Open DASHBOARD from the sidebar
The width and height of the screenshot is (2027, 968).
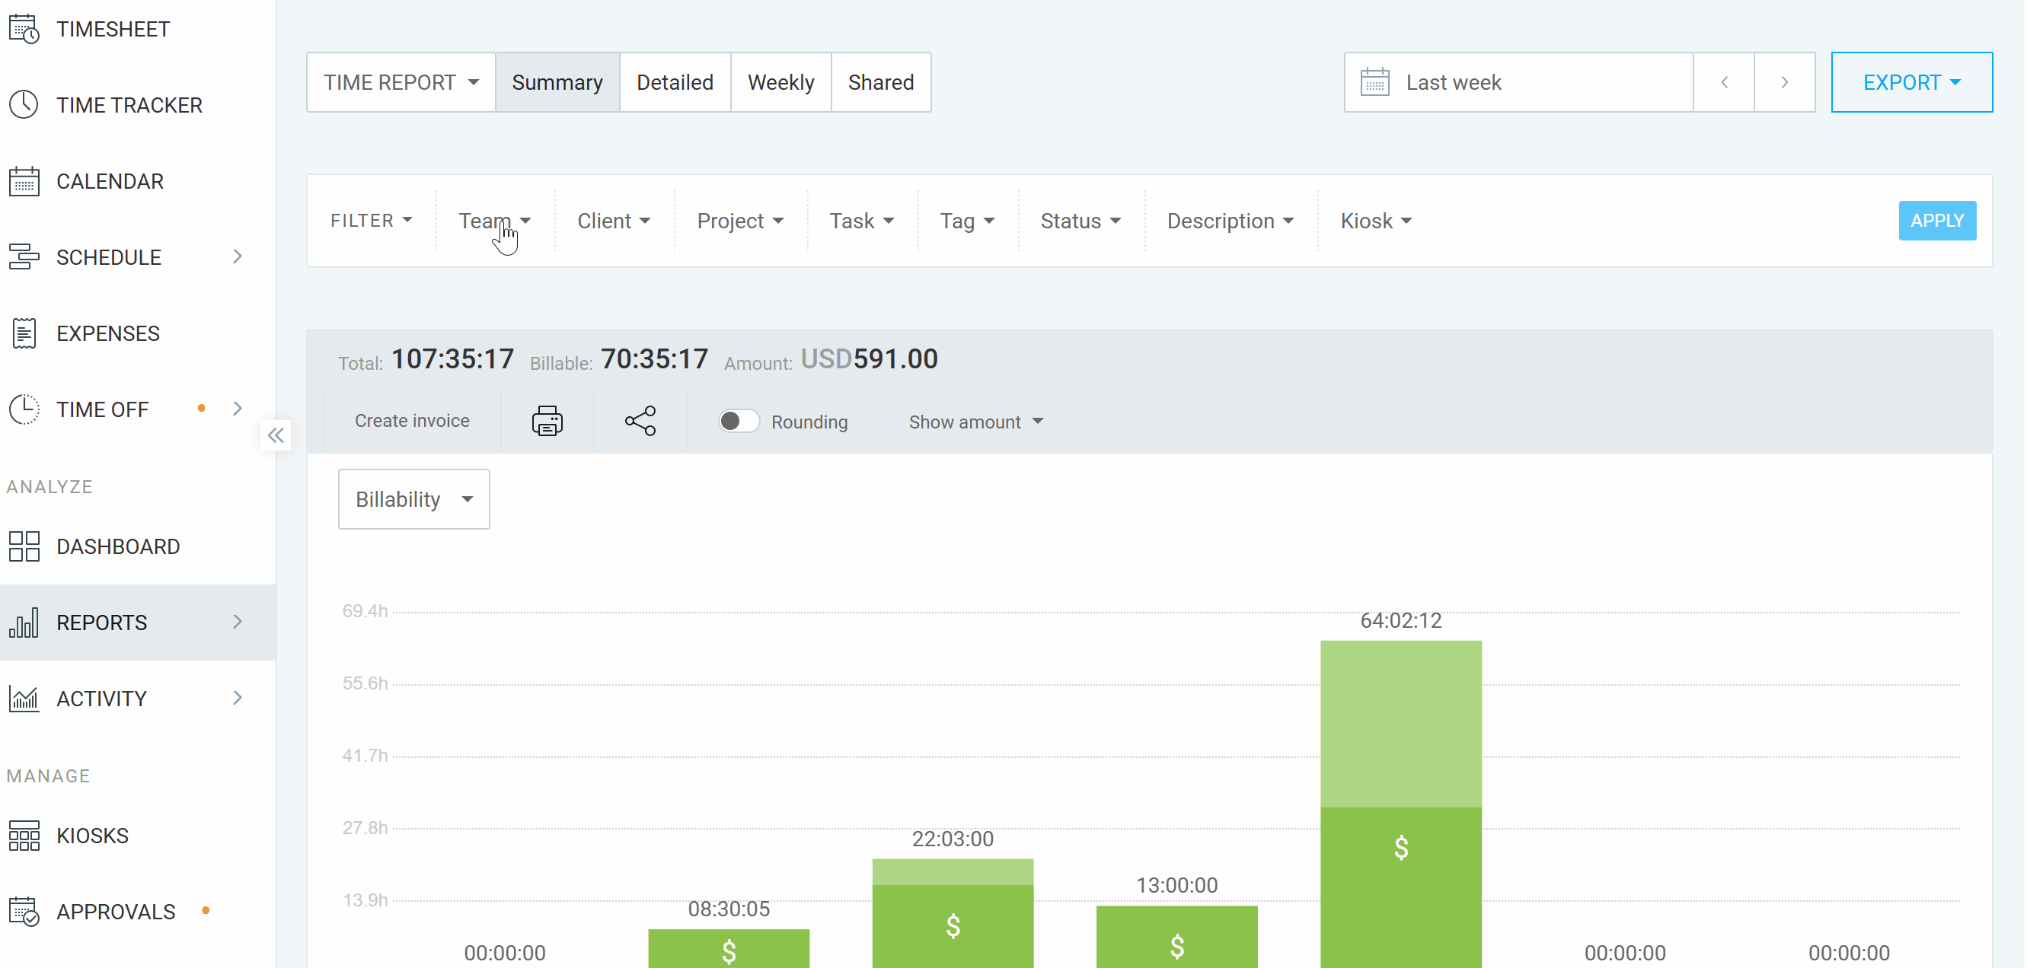point(119,547)
